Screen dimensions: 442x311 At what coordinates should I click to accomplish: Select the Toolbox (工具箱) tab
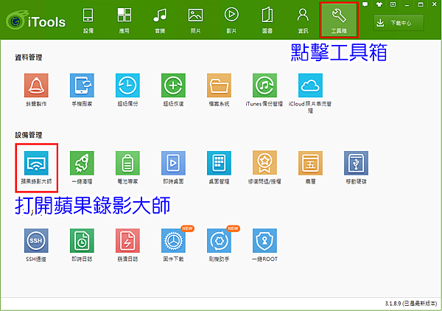[339, 21]
